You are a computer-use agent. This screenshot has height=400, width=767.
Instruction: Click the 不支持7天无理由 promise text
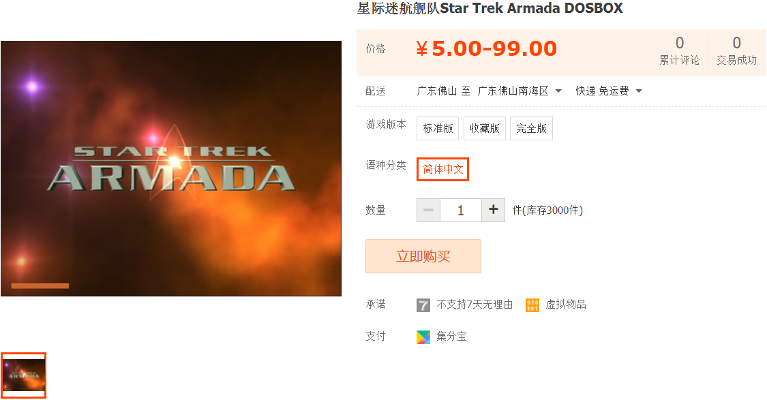click(475, 305)
